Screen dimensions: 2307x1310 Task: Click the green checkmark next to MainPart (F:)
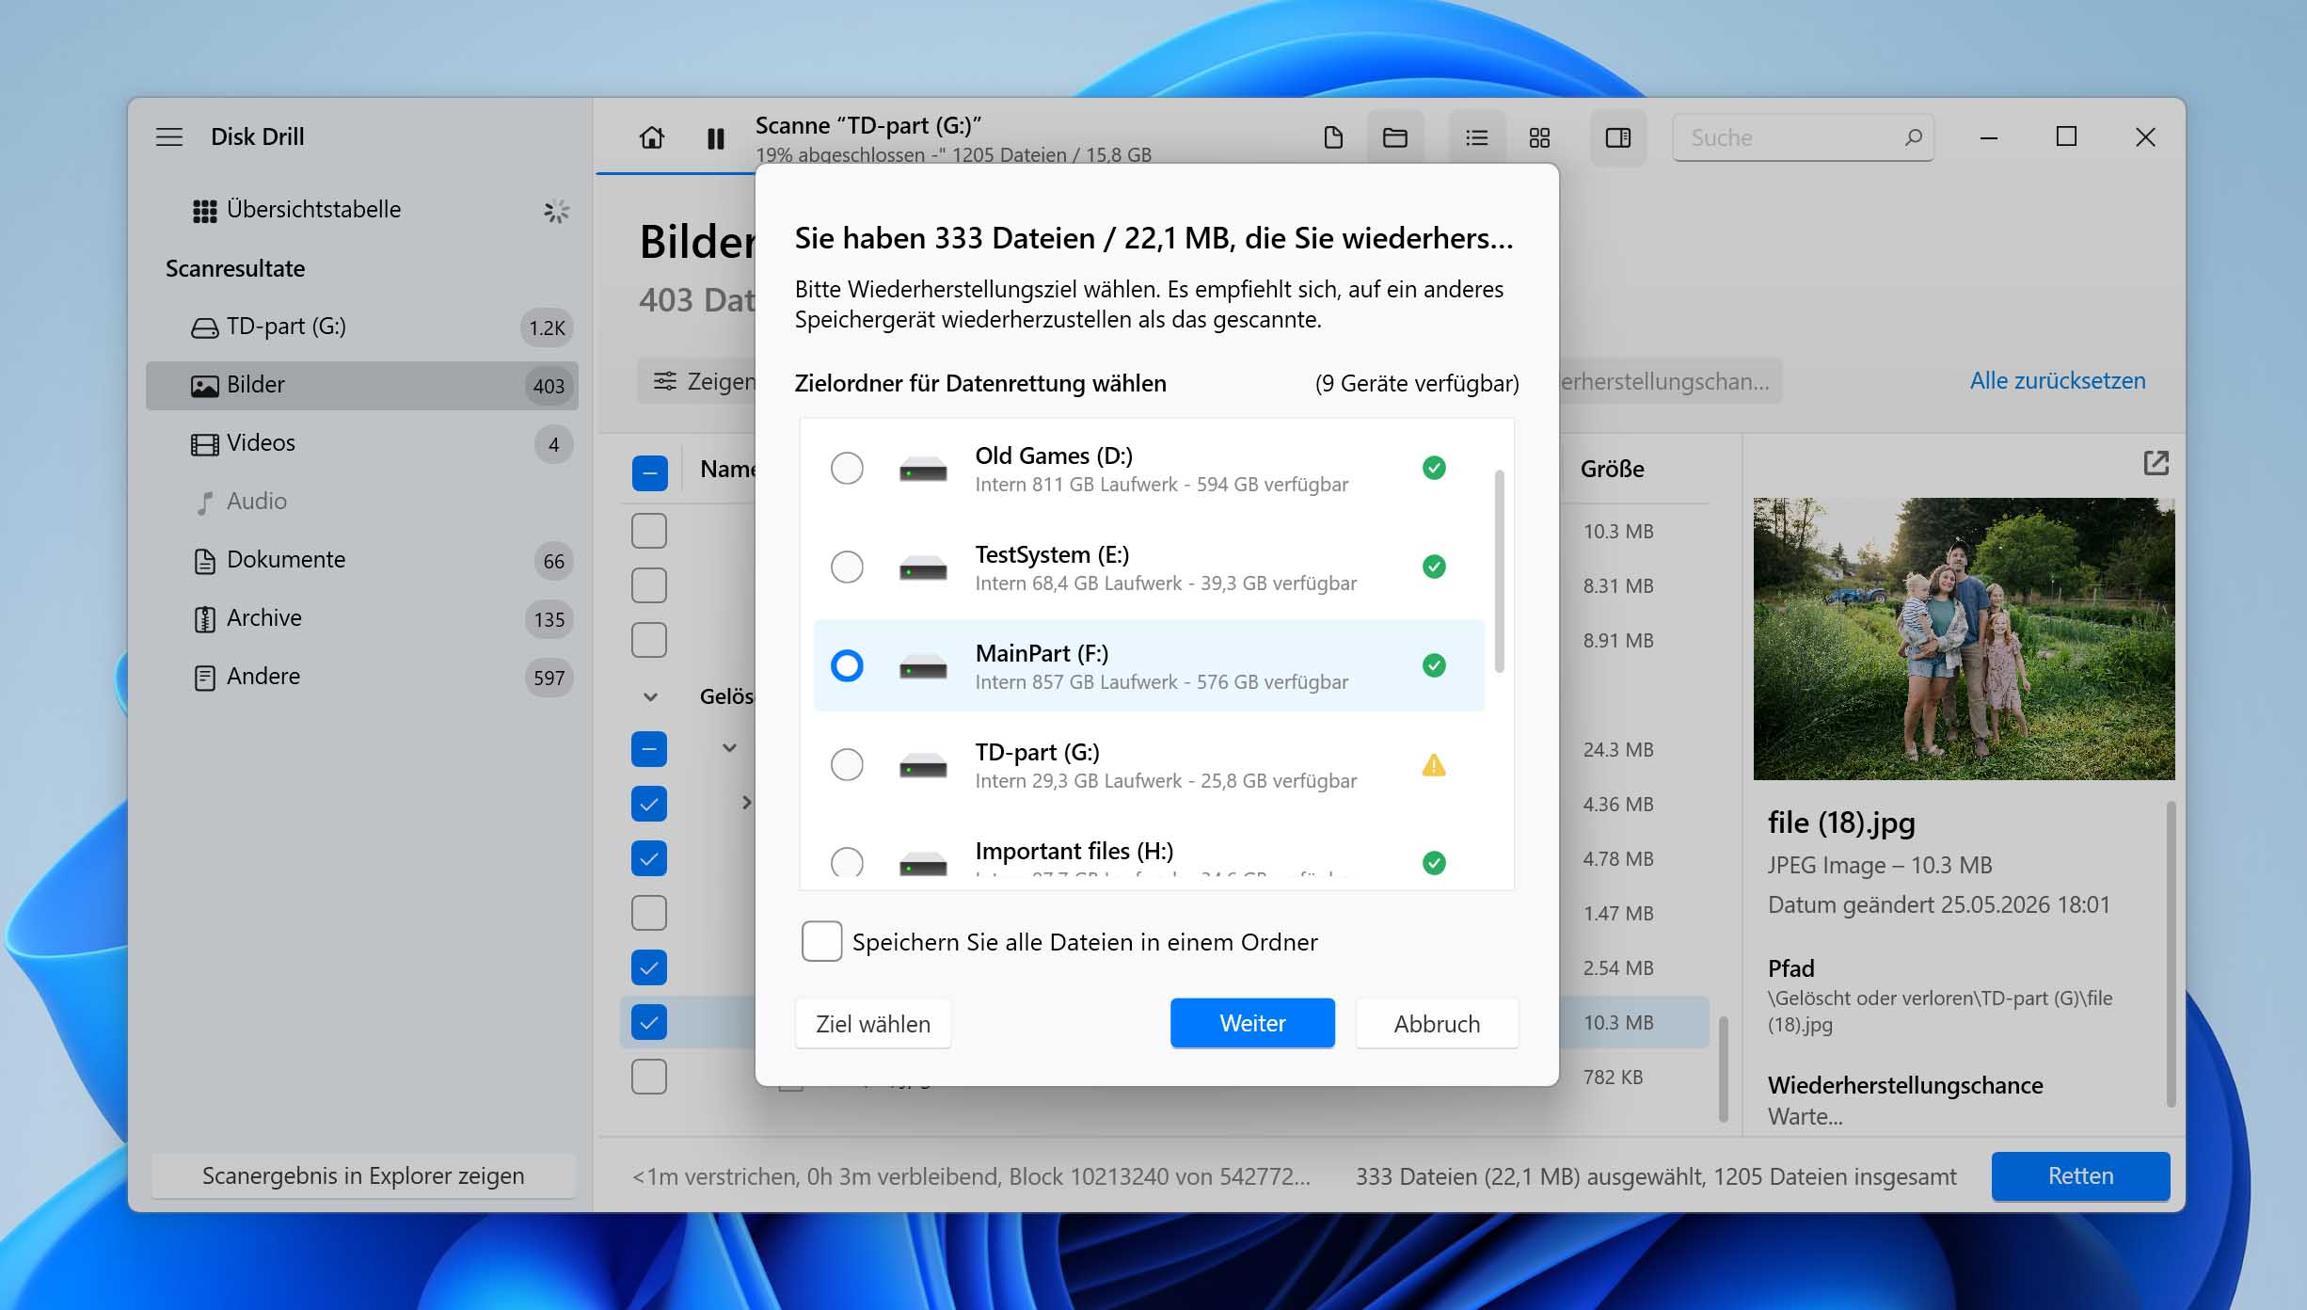[x=1434, y=665]
